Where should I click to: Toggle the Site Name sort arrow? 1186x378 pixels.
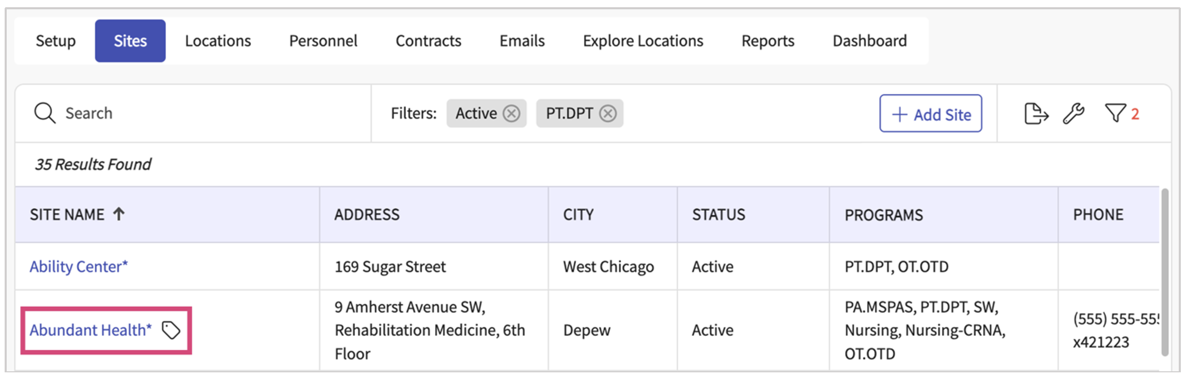pos(119,214)
